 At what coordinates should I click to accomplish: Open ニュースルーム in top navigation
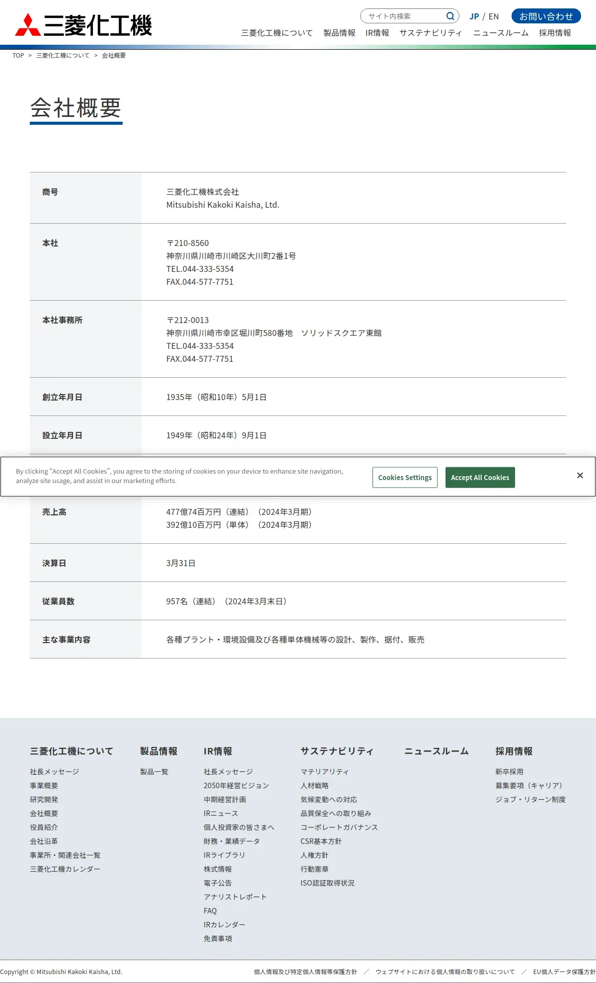click(x=501, y=33)
